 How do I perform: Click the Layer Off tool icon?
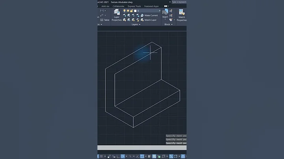tap(124, 15)
